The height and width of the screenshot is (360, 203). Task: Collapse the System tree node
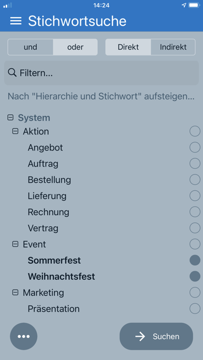(x=10, y=118)
